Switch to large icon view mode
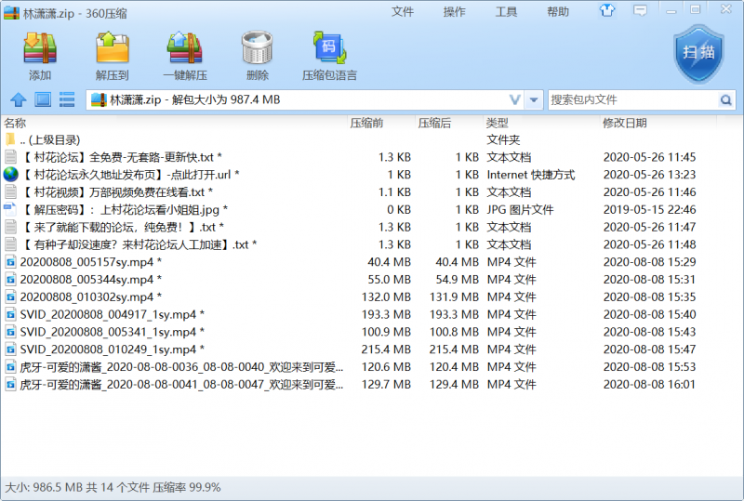The width and height of the screenshot is (744, 501). pyautogui.click(x=43, y=99)
